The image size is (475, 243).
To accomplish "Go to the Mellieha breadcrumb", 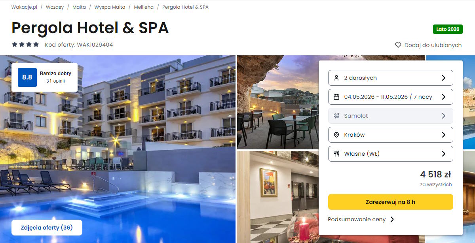I will click(144, 7).
